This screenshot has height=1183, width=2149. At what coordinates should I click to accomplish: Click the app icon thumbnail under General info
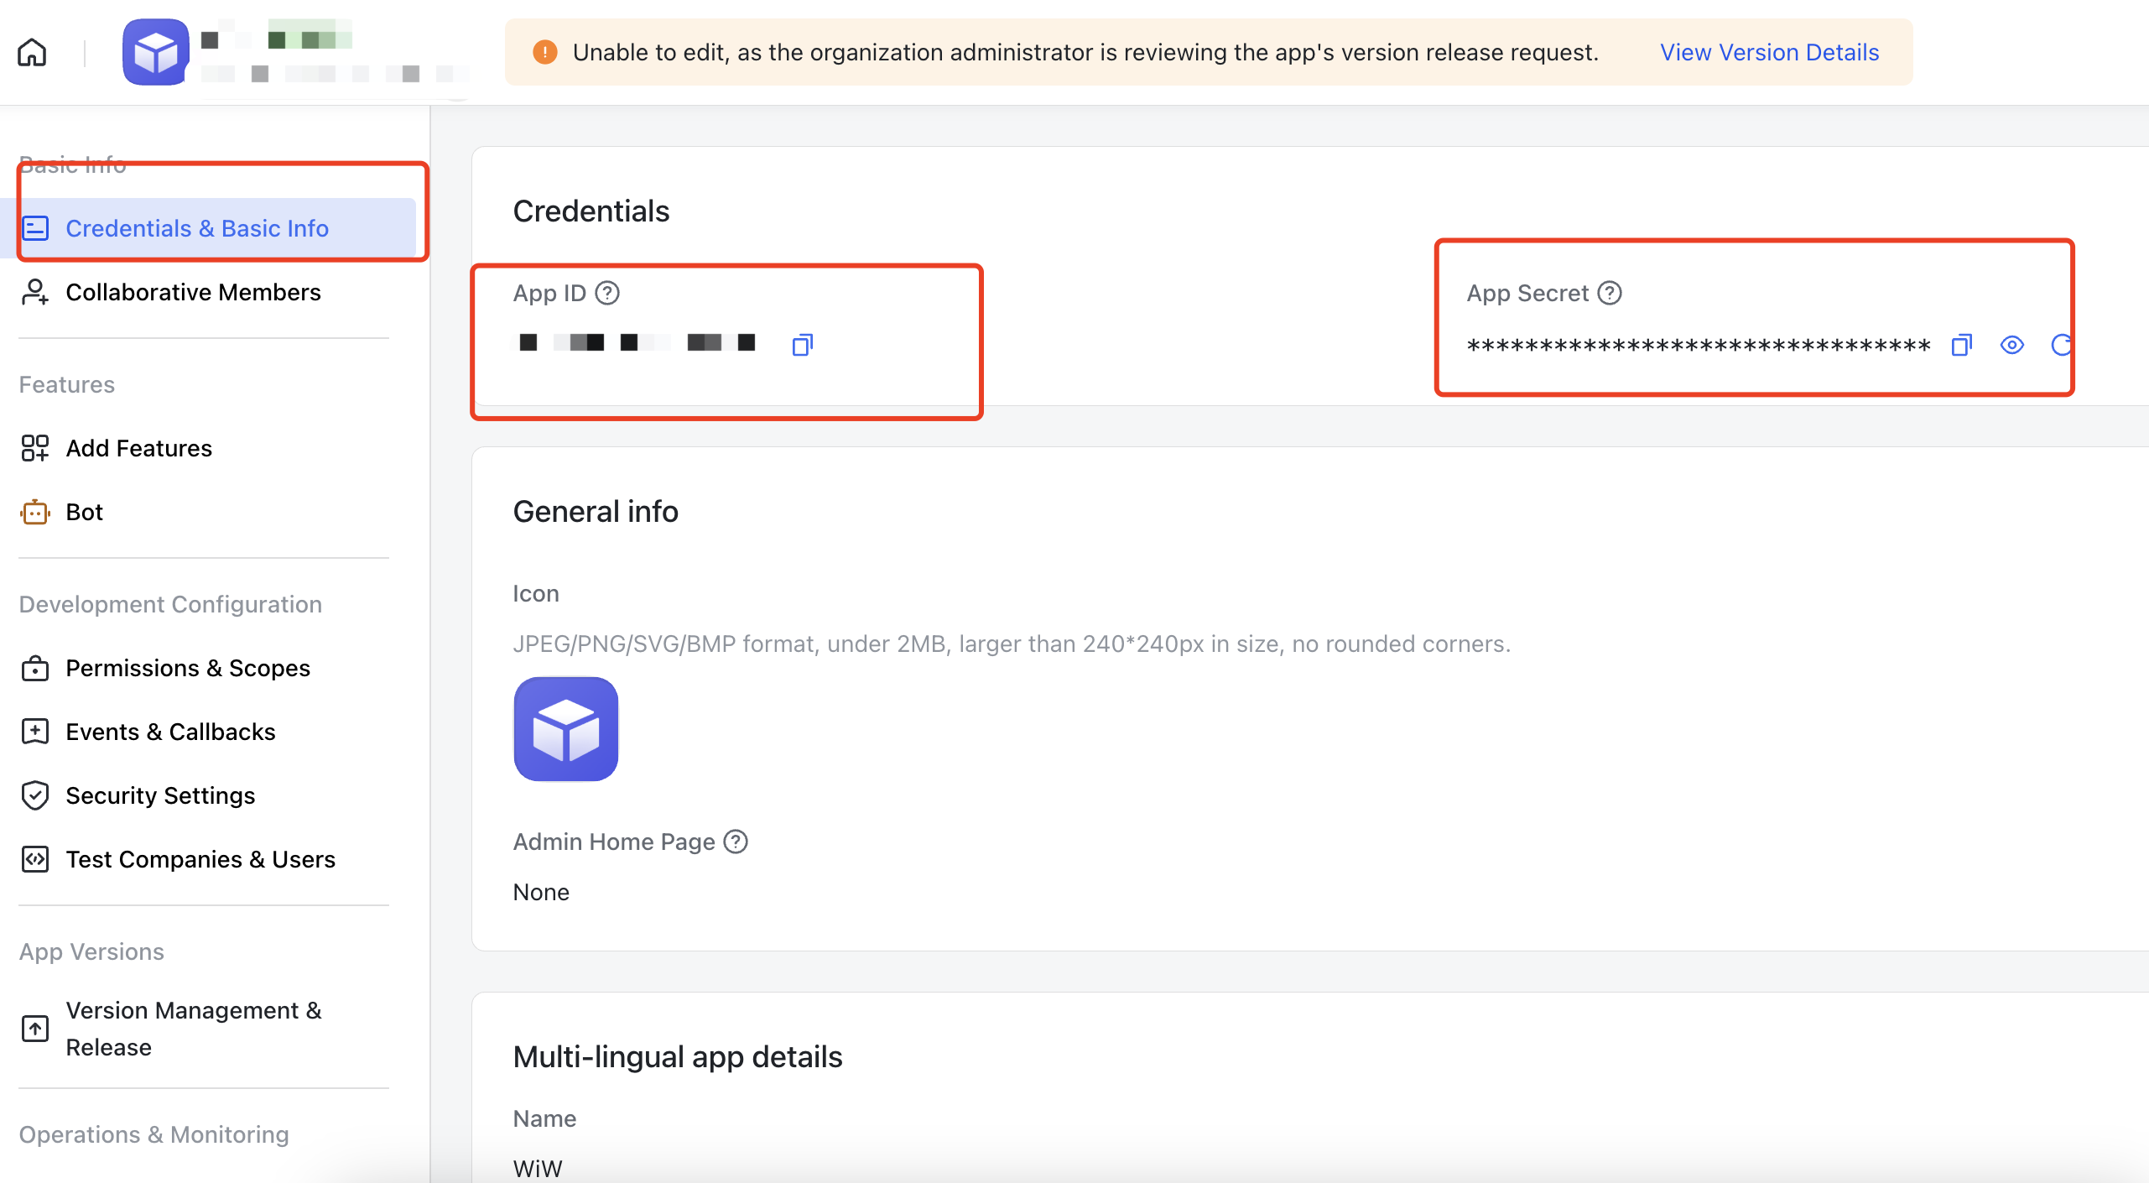click(x=565, y=729)
